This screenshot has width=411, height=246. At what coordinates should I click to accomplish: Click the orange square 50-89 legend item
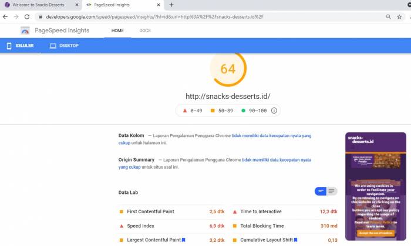coord(222,111)
